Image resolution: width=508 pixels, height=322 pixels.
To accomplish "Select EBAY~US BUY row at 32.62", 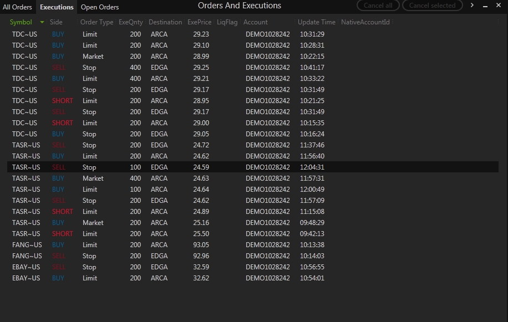I will coord(253,278).
